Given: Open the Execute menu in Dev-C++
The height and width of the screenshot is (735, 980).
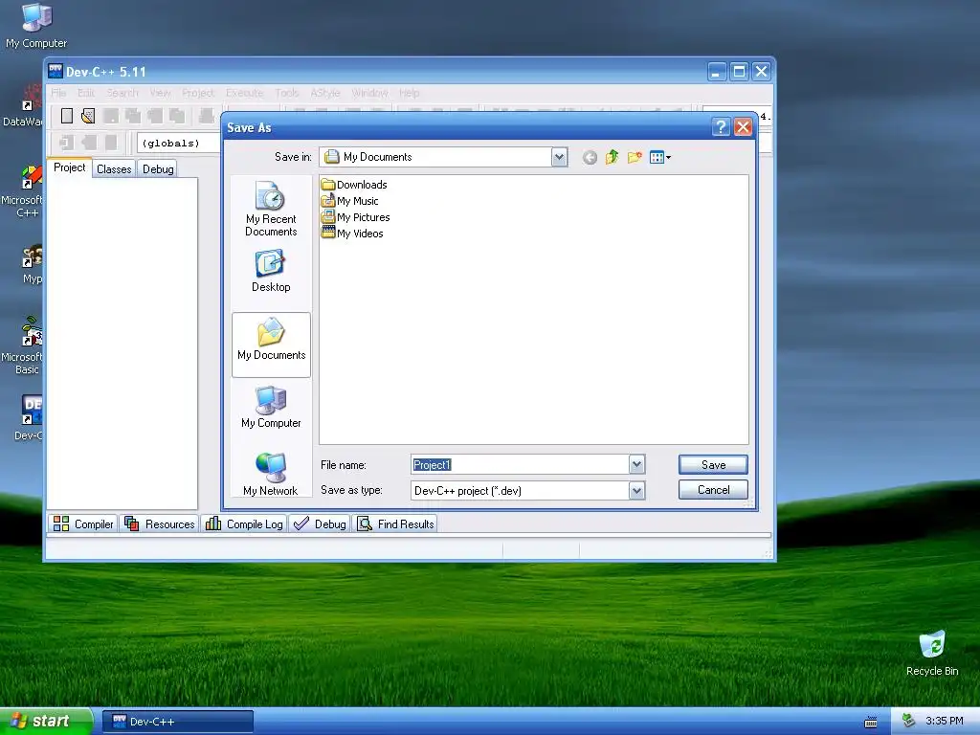Looking at the screenshot, I should 244,93.
